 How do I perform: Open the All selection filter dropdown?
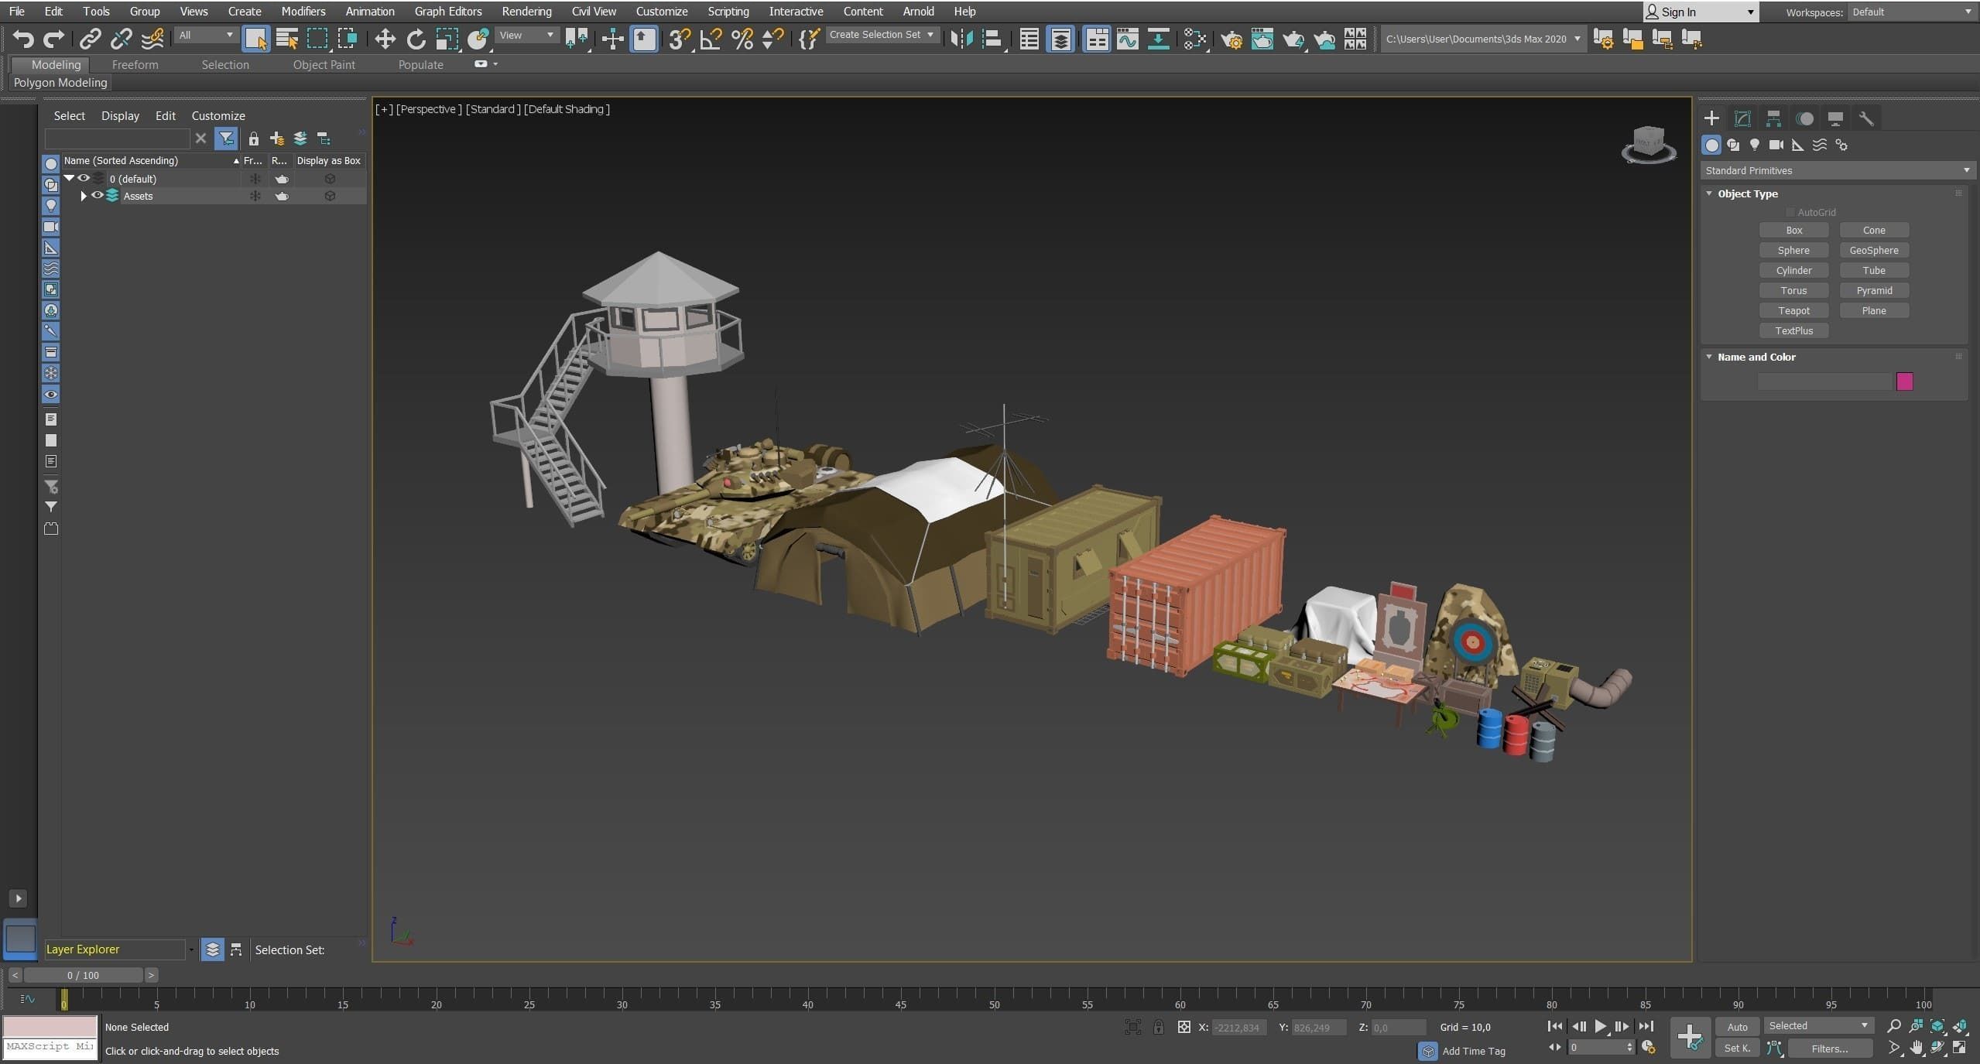pos(206,35)
